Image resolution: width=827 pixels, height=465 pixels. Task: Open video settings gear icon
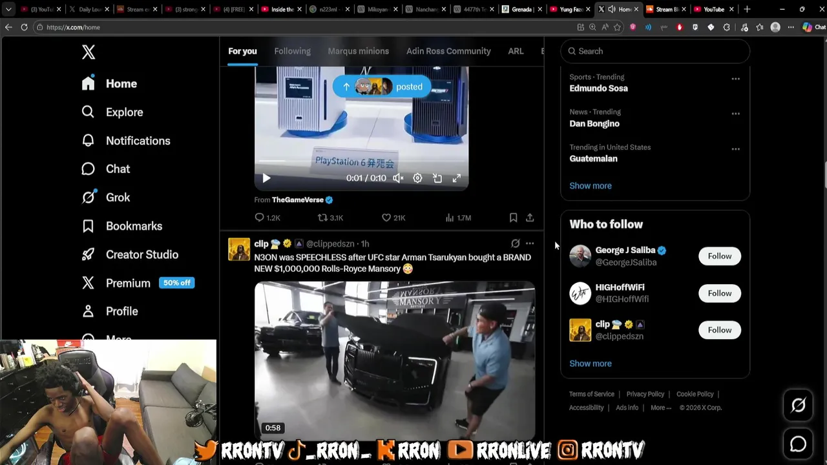(417, 178)
